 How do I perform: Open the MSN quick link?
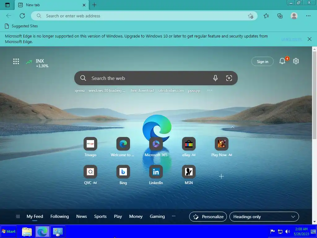coord(189,175)
